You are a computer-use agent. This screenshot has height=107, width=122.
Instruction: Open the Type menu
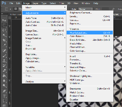tap(44, 3)
